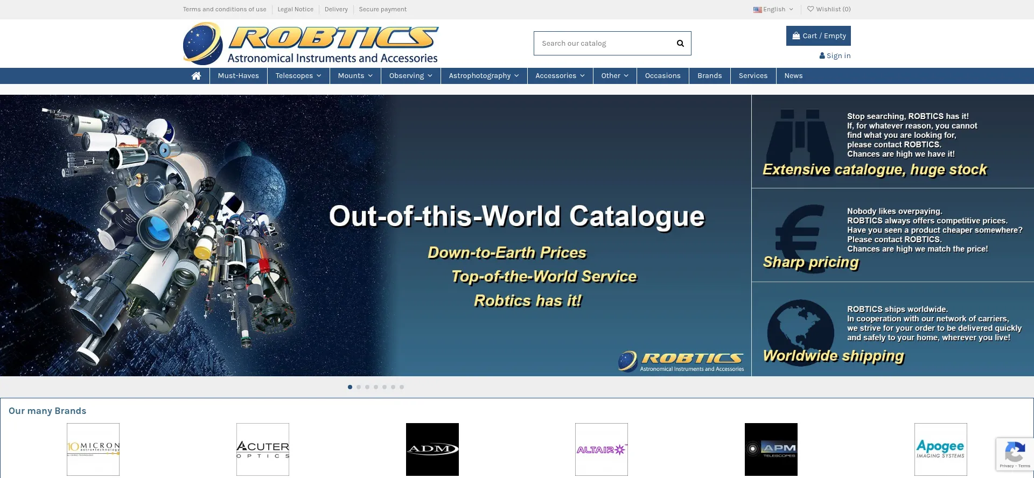Screen dimensions: 1034x478
Task: Open the English language dropdown
Action: (x=773, y=9)
